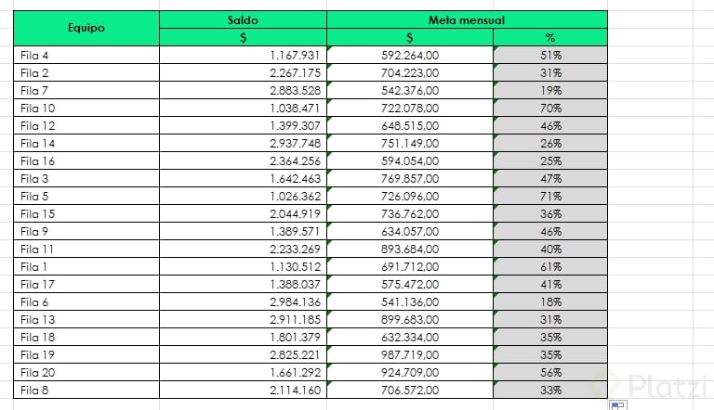
Task: Click the saldo cell 2.984.136
Action: pos(243,301)
